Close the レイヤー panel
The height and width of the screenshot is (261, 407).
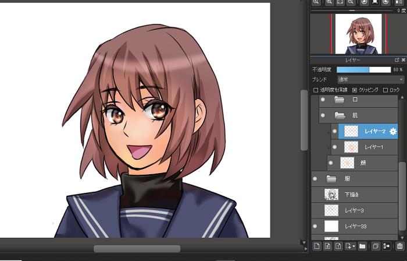pos(402,60)
